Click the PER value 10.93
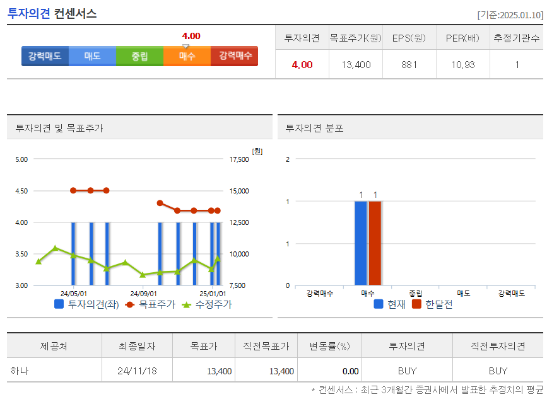Viewport: 547px width, 397px height. tap(463, 64)
